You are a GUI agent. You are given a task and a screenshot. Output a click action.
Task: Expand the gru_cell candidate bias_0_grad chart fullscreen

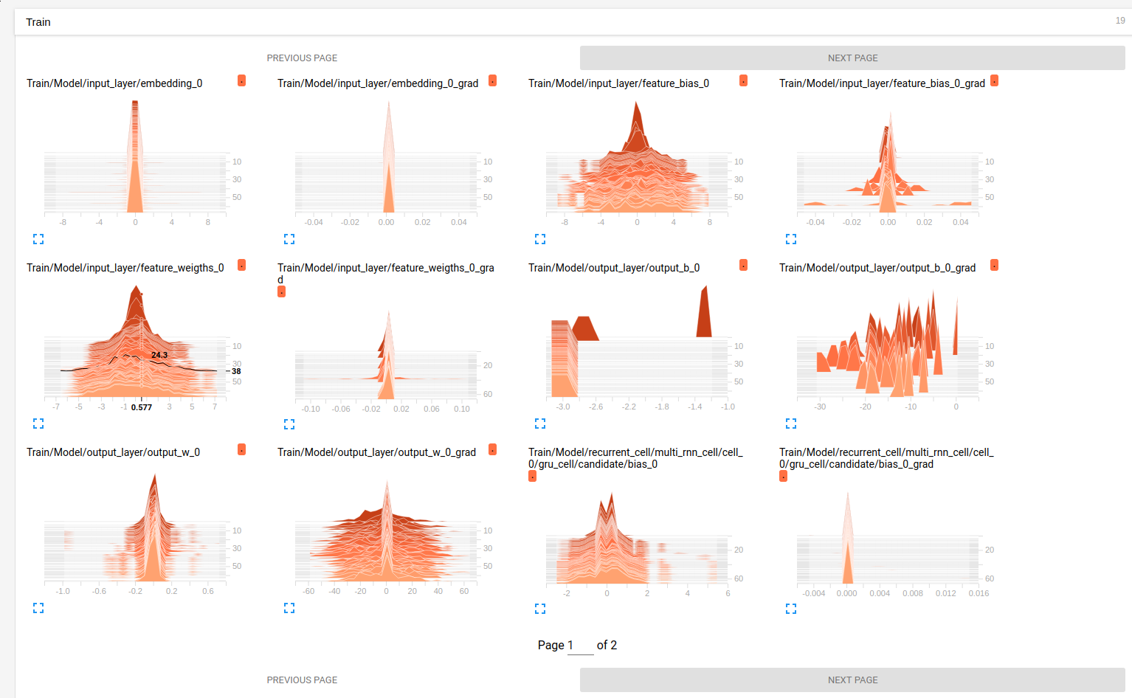[791, 608]
